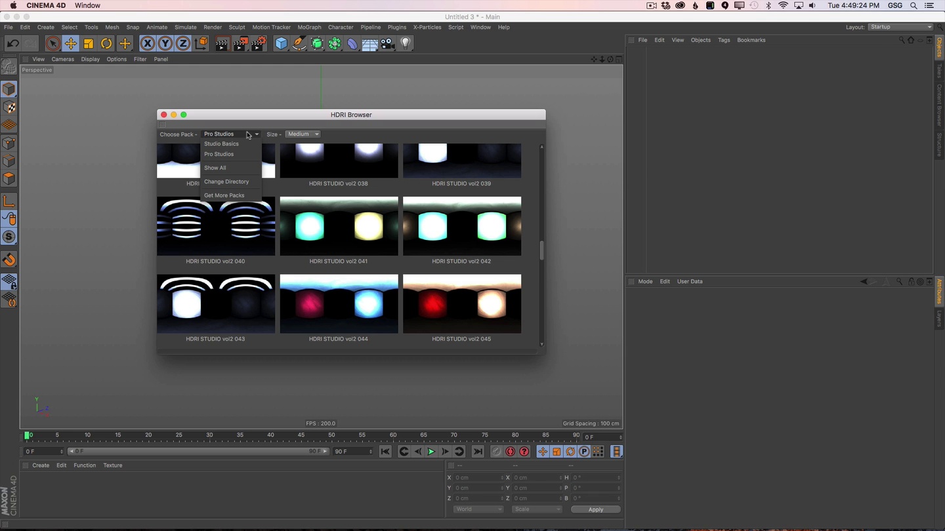
Task: Toggle Locked Workplane grid icon
Action: pyautogui.click(x=9, y=282)
